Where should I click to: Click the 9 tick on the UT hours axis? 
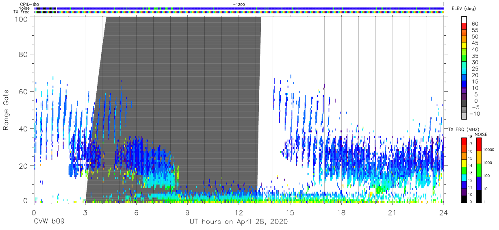point(188,213)
